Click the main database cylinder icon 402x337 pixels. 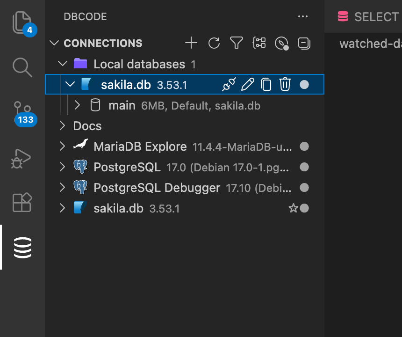95,105
